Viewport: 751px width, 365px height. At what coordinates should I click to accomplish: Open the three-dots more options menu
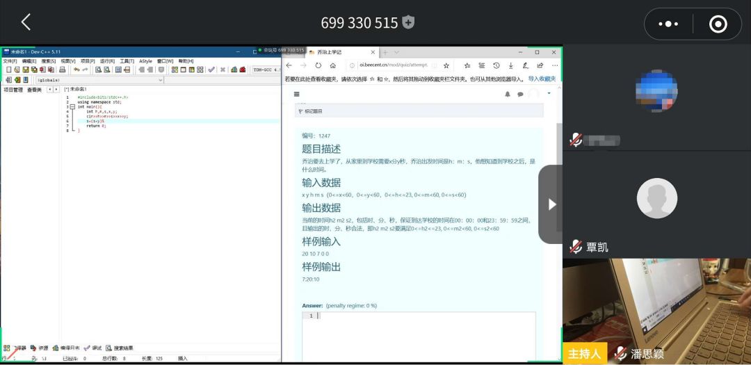click(668, 24)
